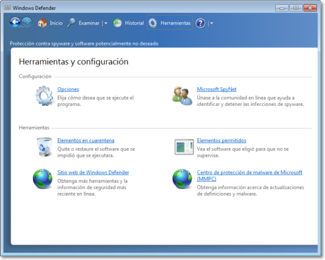The width and height of the screenshot is (325, 260).
Task: Open the Microsoft SpyNet link
Action: [217, 89]
